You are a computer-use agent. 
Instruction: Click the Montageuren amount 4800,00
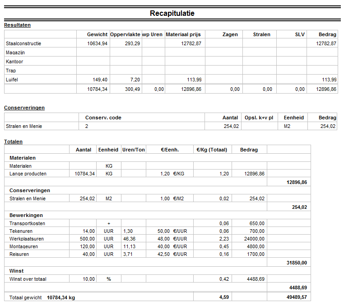(x=256, y=246)
